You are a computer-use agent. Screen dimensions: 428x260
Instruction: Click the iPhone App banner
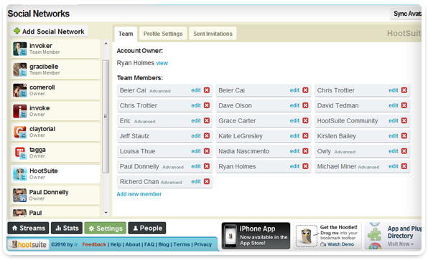(256, 236)
